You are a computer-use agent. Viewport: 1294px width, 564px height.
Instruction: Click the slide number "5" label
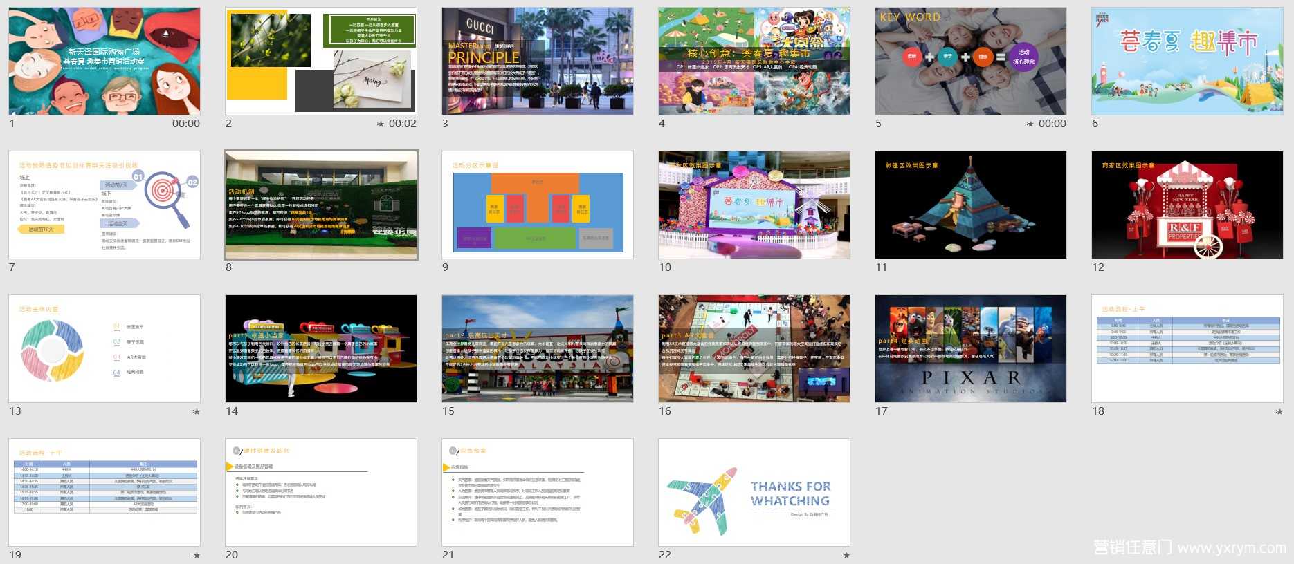click(878, 124)
